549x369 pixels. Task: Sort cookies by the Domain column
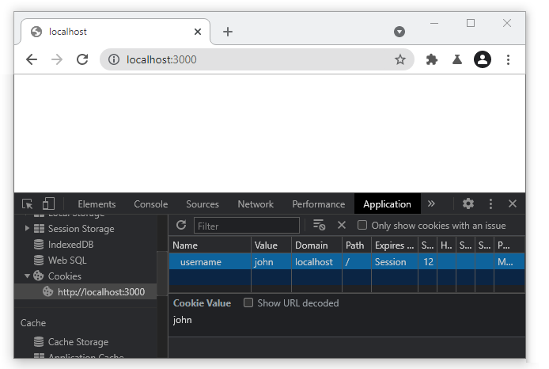(317, 245)
